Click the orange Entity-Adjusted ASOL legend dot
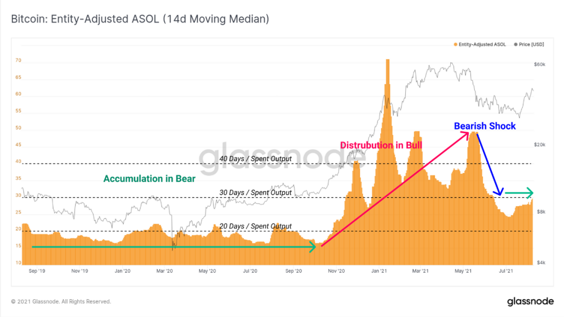 [x=455, y=44]
